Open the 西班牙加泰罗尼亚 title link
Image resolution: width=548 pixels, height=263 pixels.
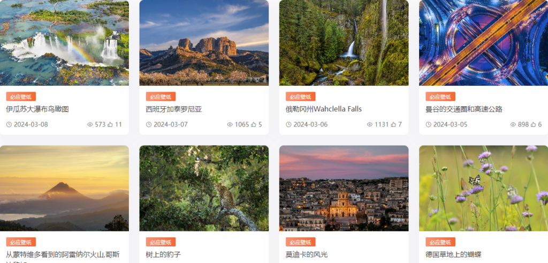pyautogui.click(x=174, y=109)
